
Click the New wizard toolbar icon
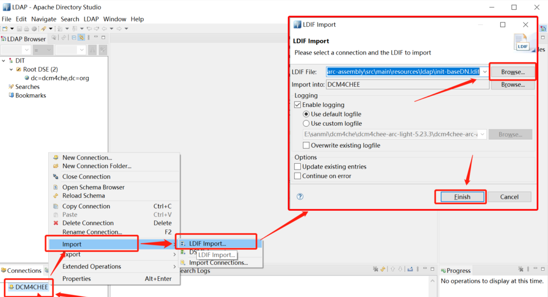point(4,29)
